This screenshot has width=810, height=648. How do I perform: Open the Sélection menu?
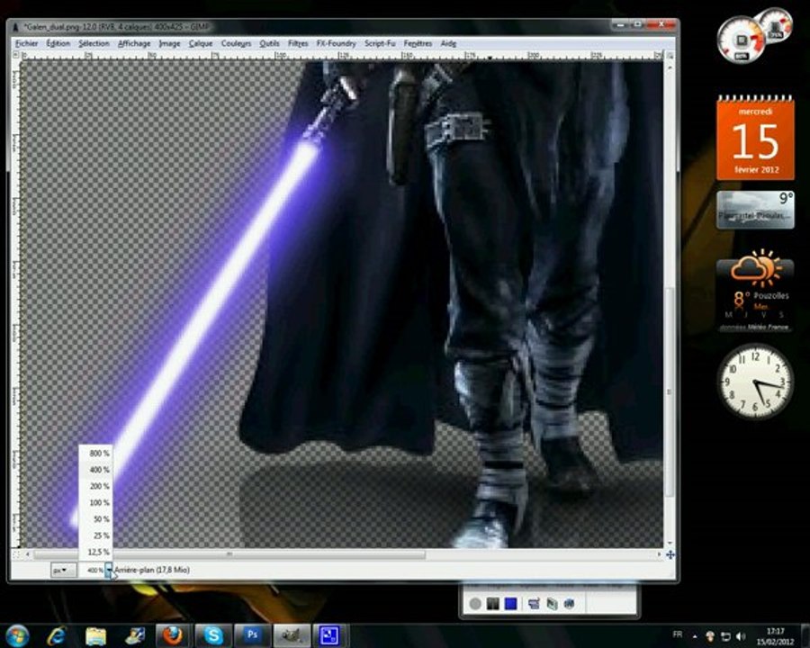coord(94,43)
